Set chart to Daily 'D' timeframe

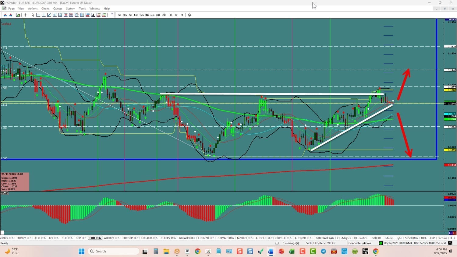(171, 15)
